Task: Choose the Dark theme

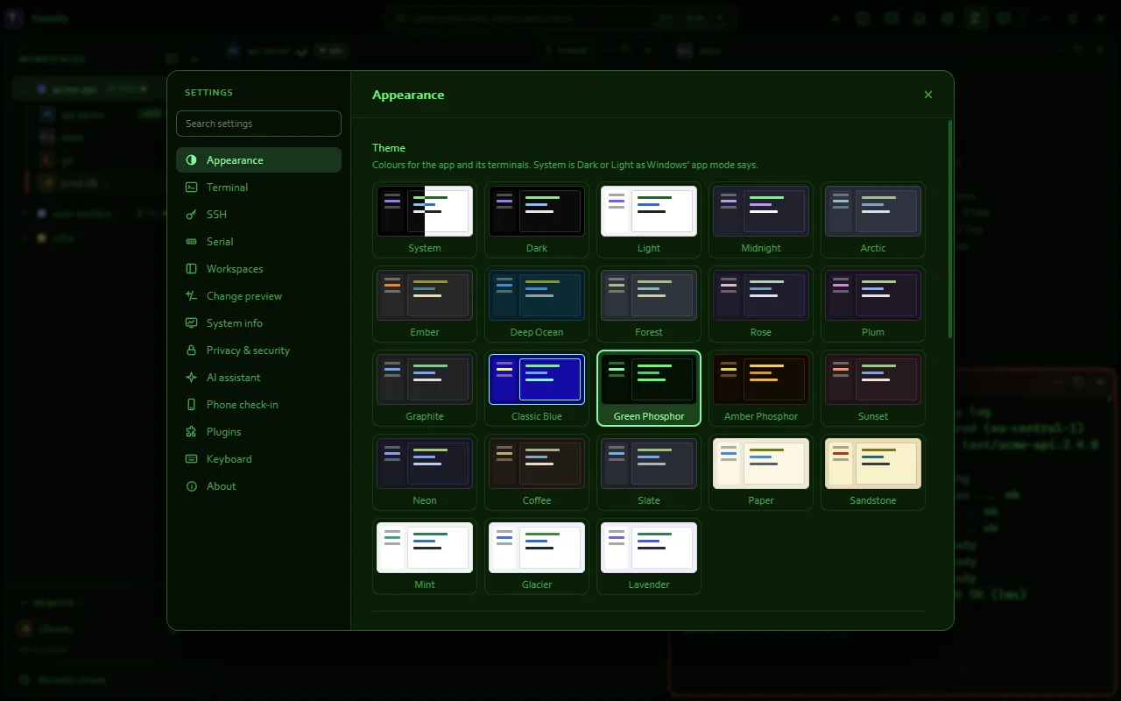Action: coord(537,220)
